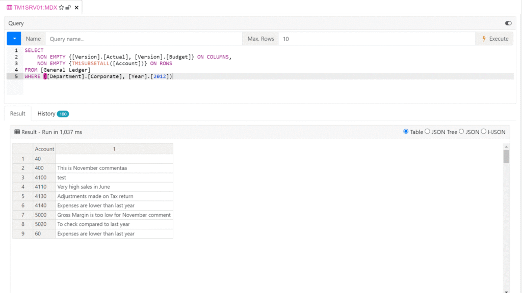Click the table grid icon in tab title

[9, 8]
